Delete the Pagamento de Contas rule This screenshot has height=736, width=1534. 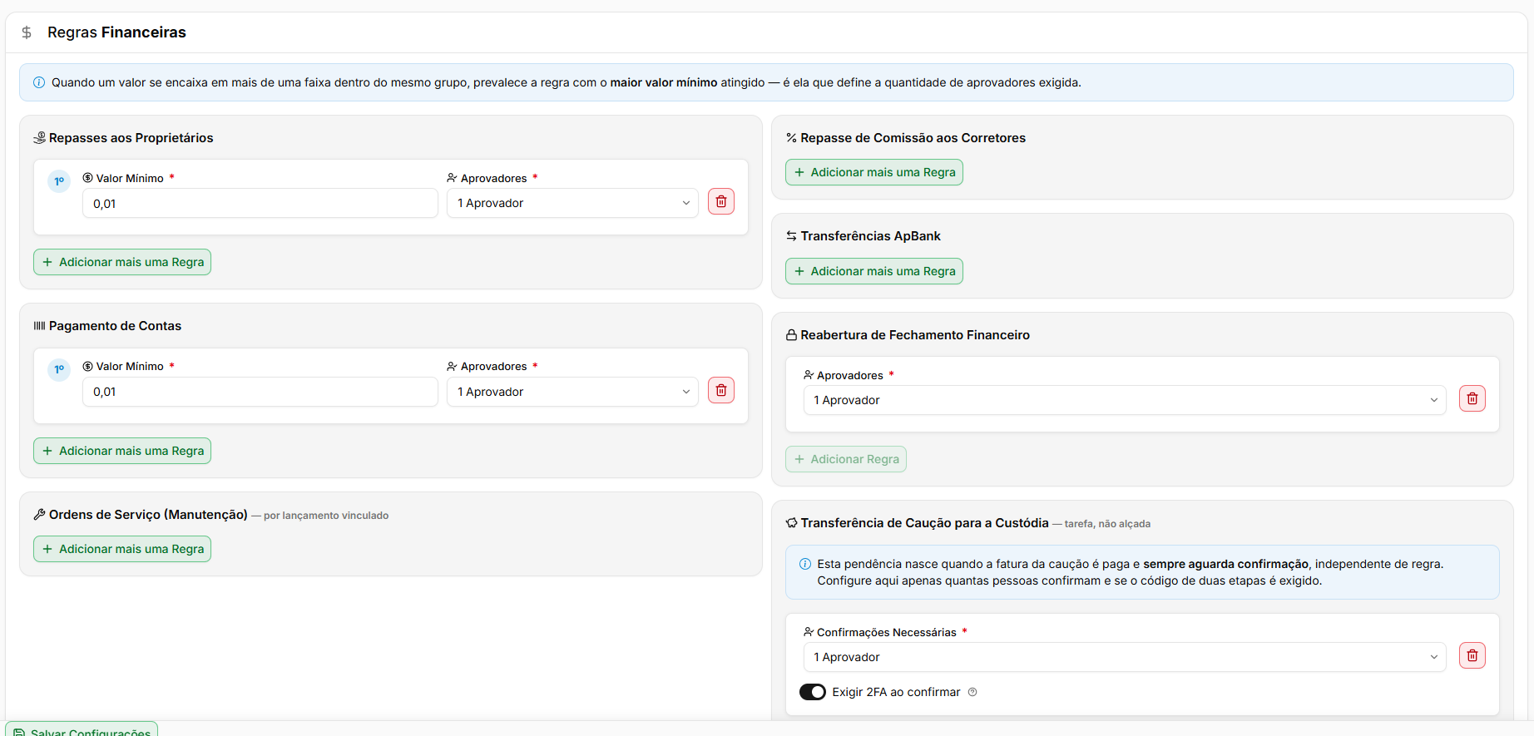pyautogui.click(x=721, y=391)
